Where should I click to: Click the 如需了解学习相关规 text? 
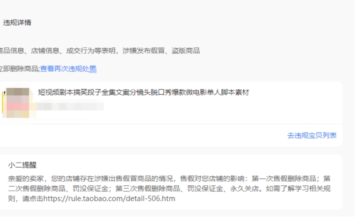click(301, 189)
